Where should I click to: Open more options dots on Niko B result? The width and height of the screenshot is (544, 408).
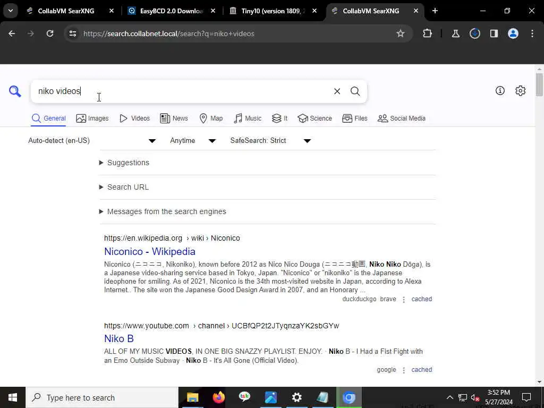[x=404, y=370]
